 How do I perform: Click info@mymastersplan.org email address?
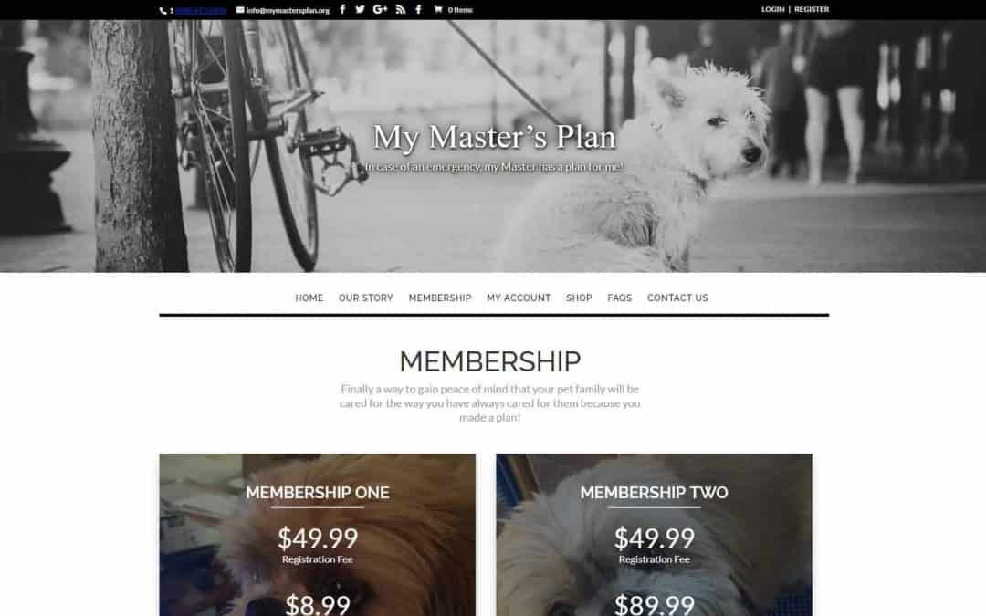click(288, 11)
